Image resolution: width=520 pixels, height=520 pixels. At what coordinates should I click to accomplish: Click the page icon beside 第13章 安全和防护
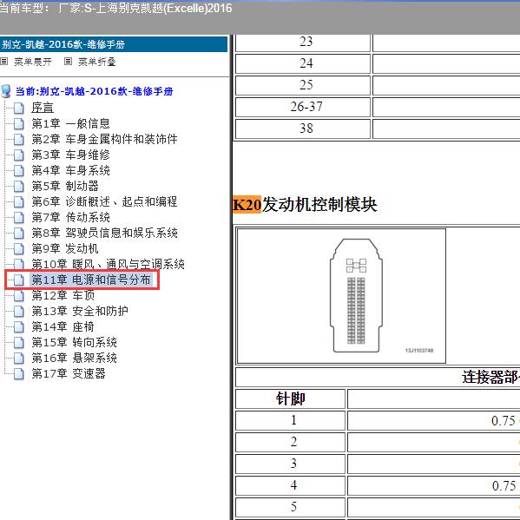19,311
